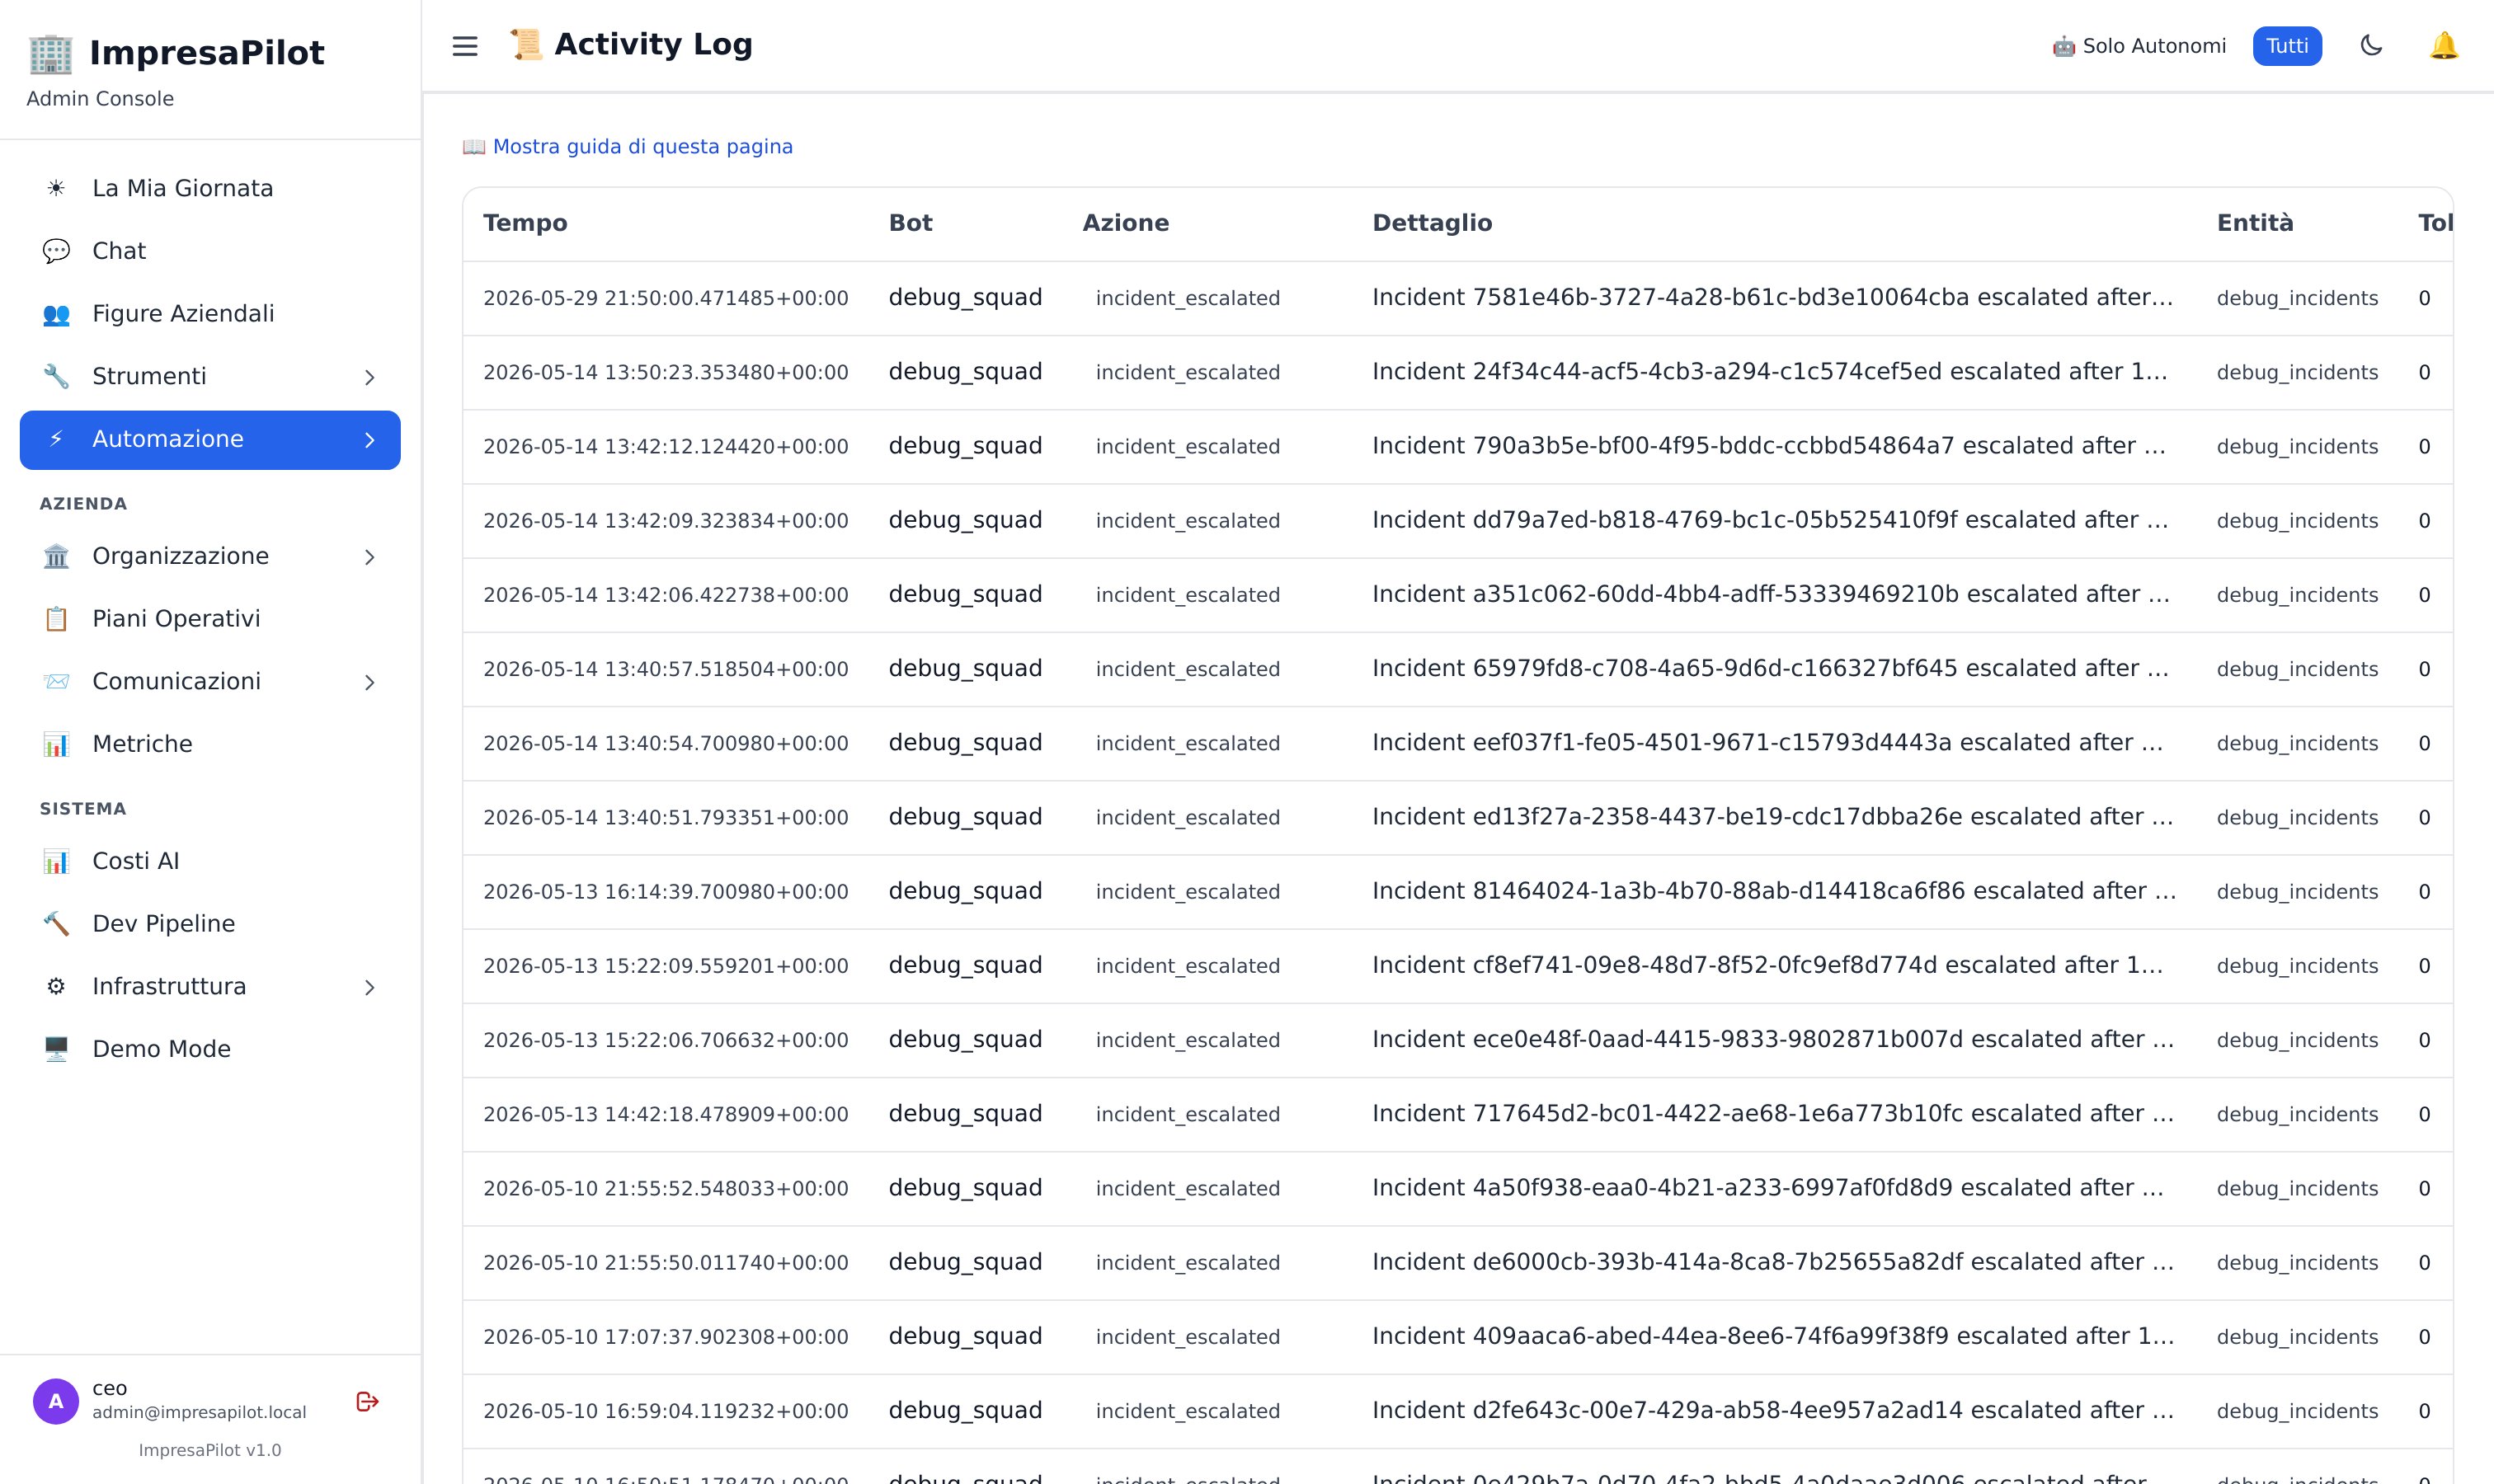This screenshot has width=2494, height=1484.
Task: Select the Incident ece0e48f-0aad detail cell
Action: tap(1772, 1040)
